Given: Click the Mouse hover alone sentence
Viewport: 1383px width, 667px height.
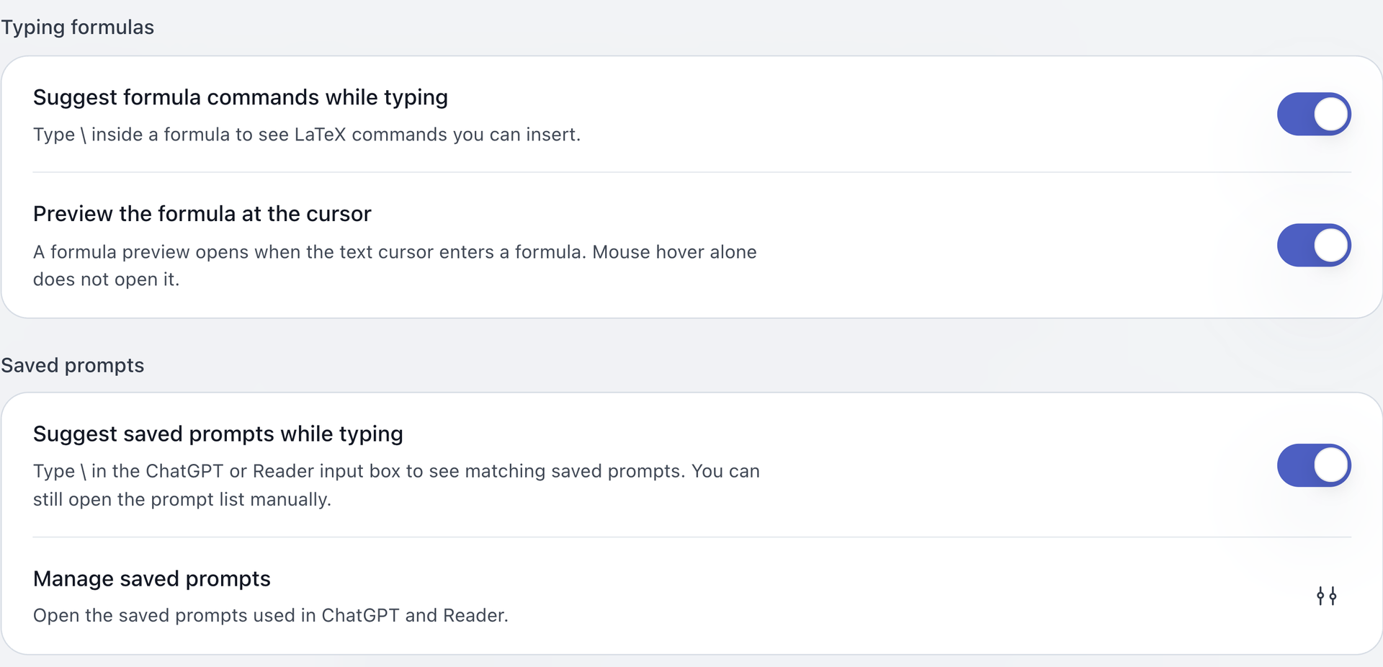Looking at the screenshot, I should tap(674, 252).
